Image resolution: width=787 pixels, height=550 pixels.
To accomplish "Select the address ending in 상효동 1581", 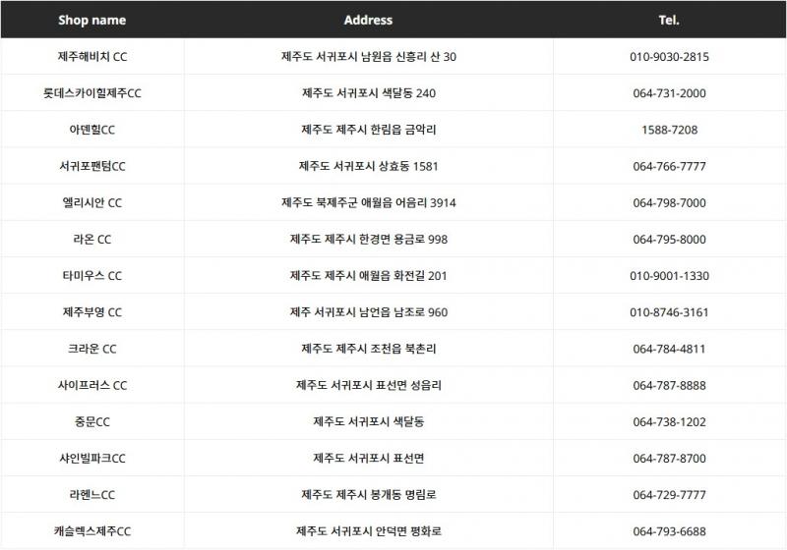I will [368, 166].
